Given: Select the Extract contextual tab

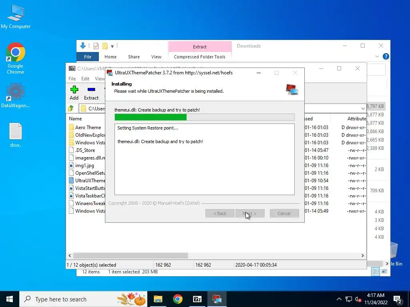Looking at the screenshot, I should (x=200, y=46).
